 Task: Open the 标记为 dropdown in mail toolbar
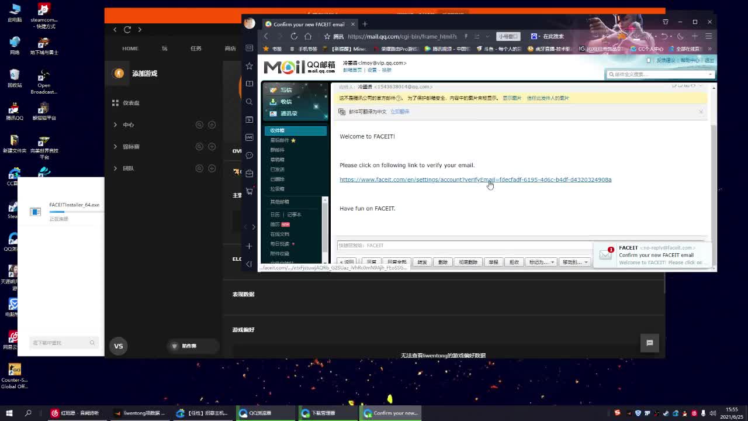(541, 262)
